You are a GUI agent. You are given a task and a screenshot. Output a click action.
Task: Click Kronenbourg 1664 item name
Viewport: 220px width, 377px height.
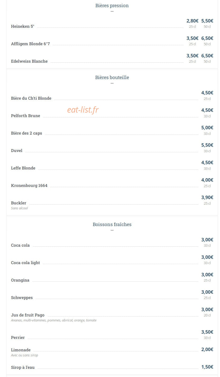coord(29,186)
